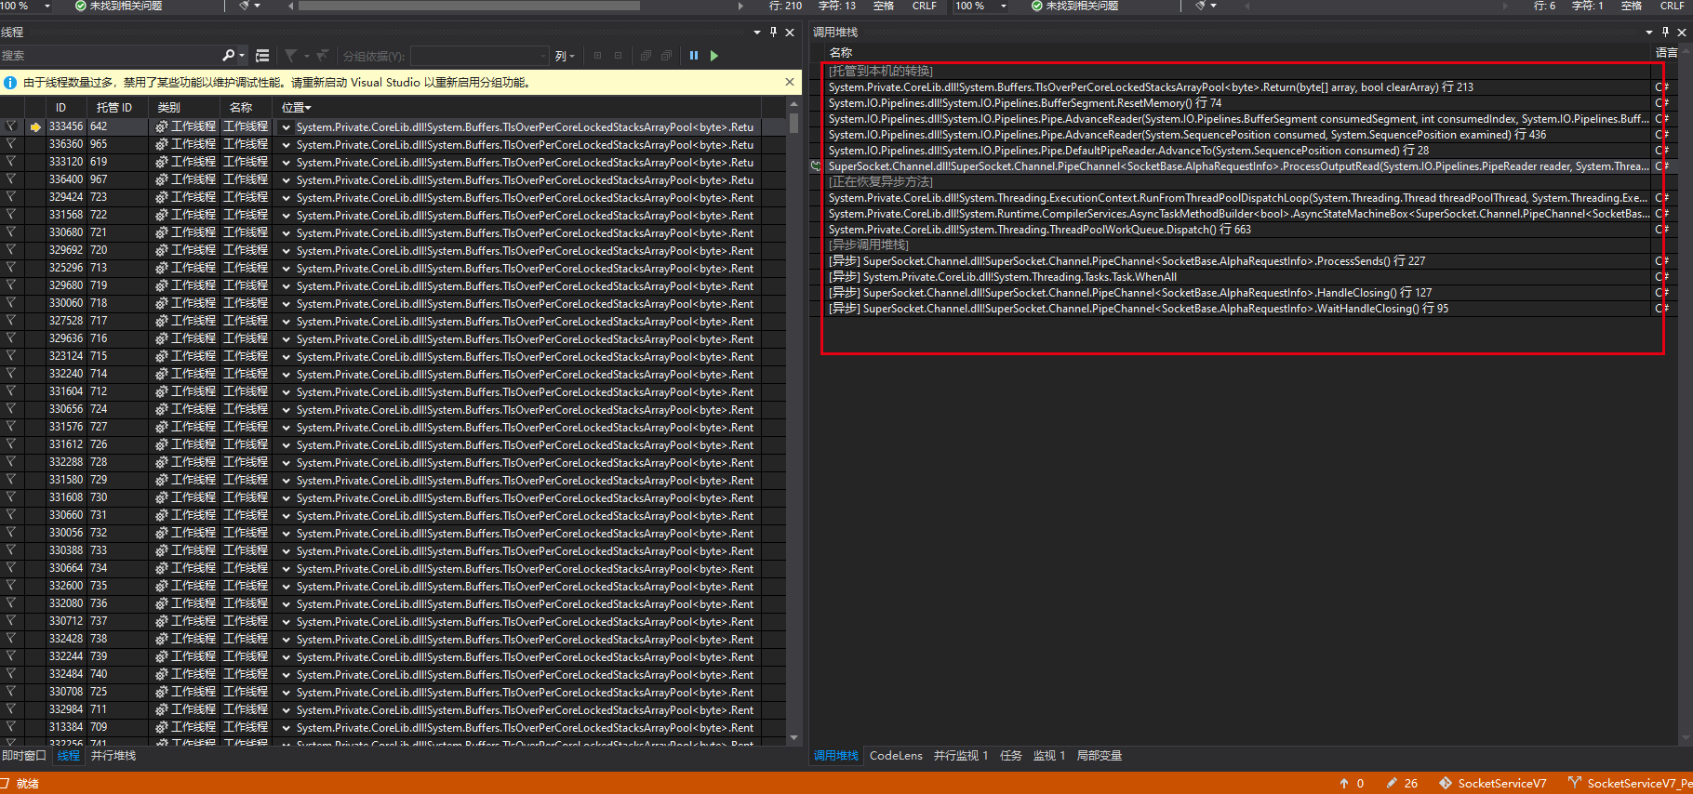Screen dimensions: 1693x794
Task: Click the push arrow indicator showing 0
Action: [x=1352, y=783]
